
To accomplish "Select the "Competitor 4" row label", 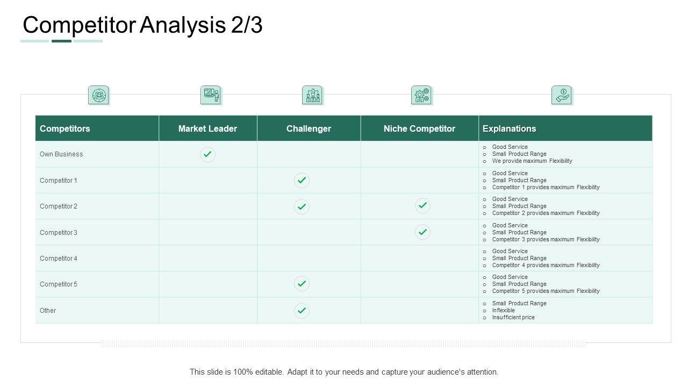I will [59, 259].
